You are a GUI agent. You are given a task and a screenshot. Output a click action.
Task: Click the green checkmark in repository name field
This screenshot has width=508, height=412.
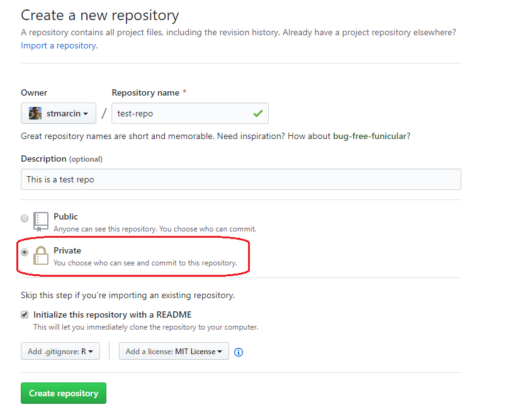258,113
